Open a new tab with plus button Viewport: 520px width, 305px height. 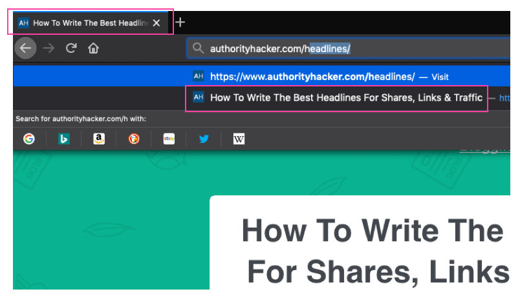point(180,23)
